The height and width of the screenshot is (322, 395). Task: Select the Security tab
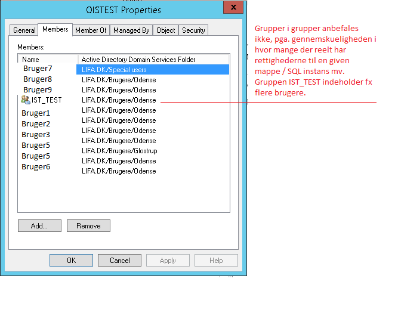[x=193, y=30]
